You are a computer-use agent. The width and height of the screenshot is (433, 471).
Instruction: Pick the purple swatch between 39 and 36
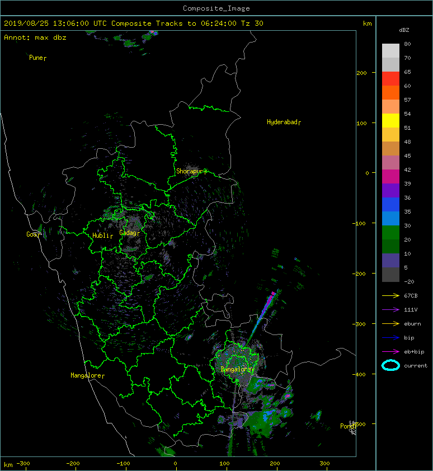point(390,191)
